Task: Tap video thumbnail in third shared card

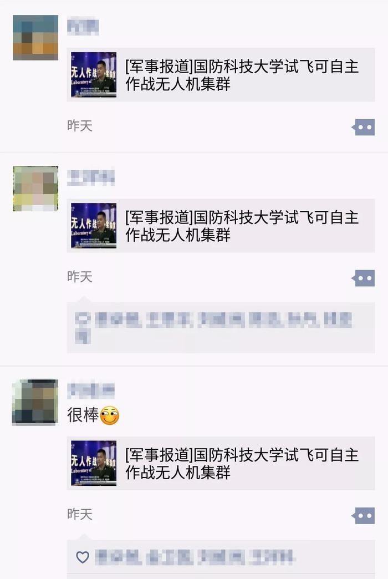Action: [94, 463]
